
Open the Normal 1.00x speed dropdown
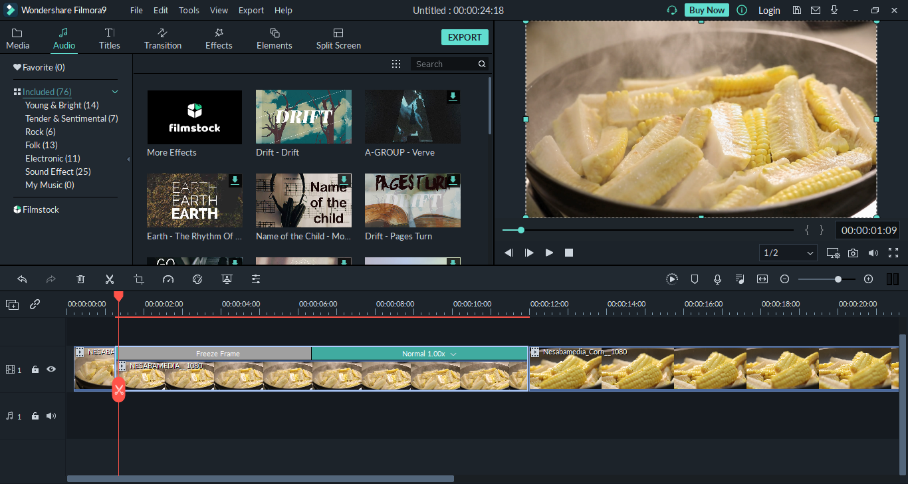[453, 354]
